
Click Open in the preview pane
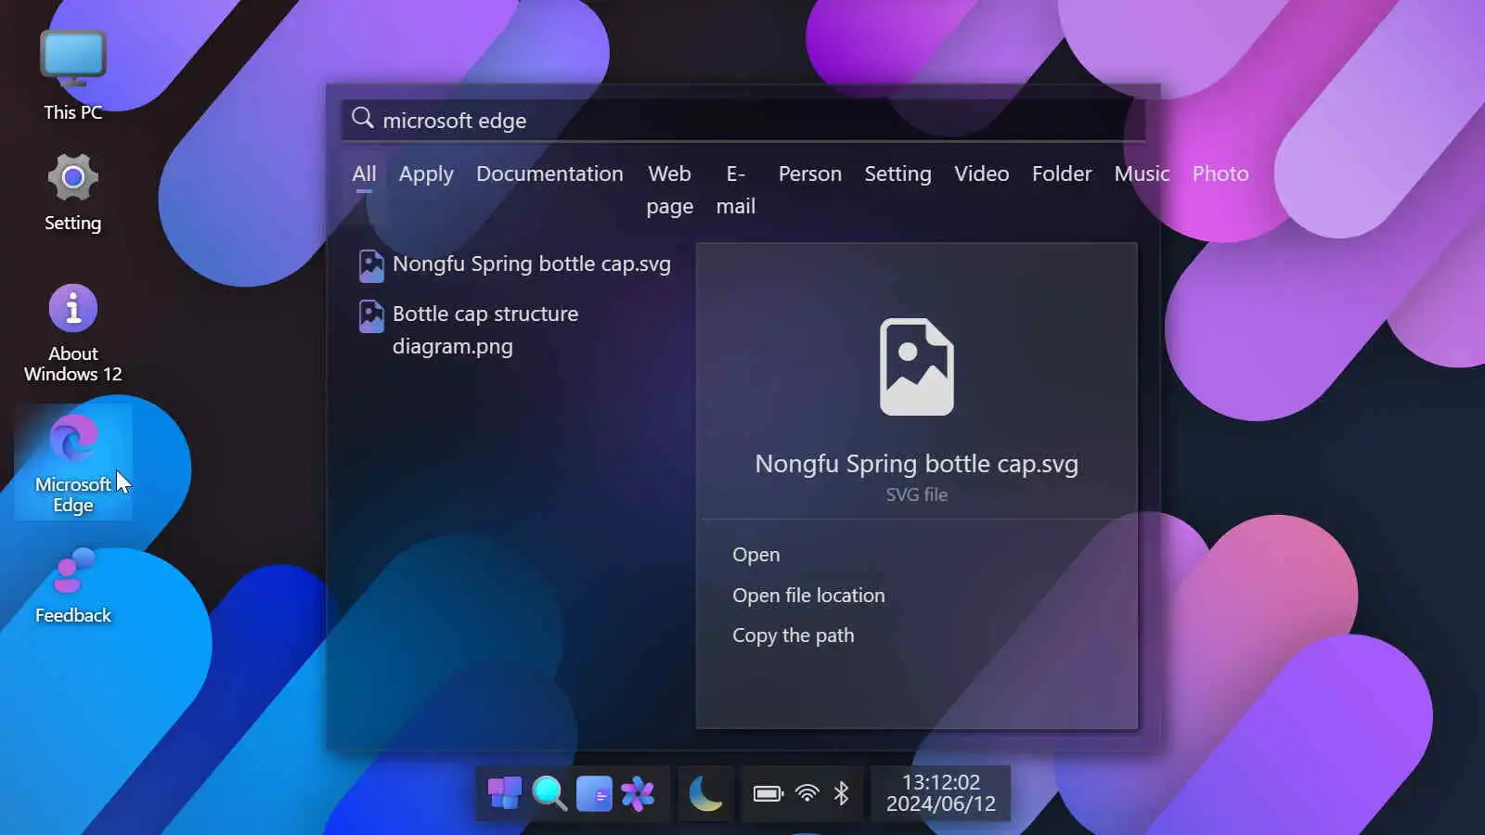[x=755, y=555]
